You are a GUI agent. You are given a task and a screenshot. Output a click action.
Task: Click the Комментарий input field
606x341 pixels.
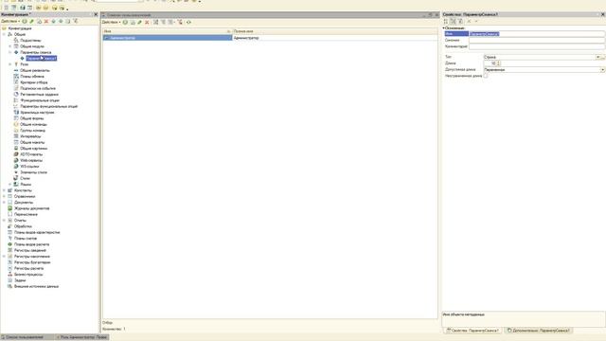pos(537,46)
